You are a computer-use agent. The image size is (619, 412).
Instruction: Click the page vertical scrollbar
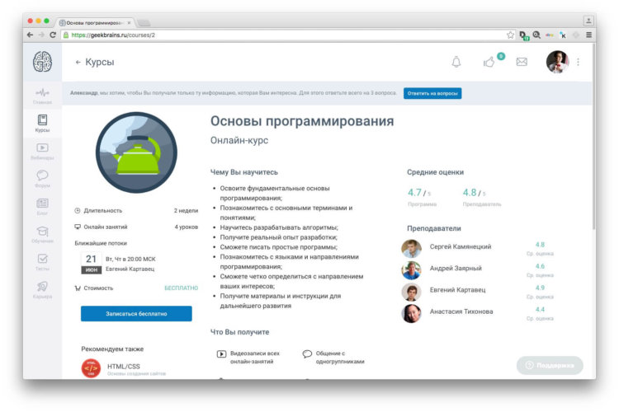[593, 136]
